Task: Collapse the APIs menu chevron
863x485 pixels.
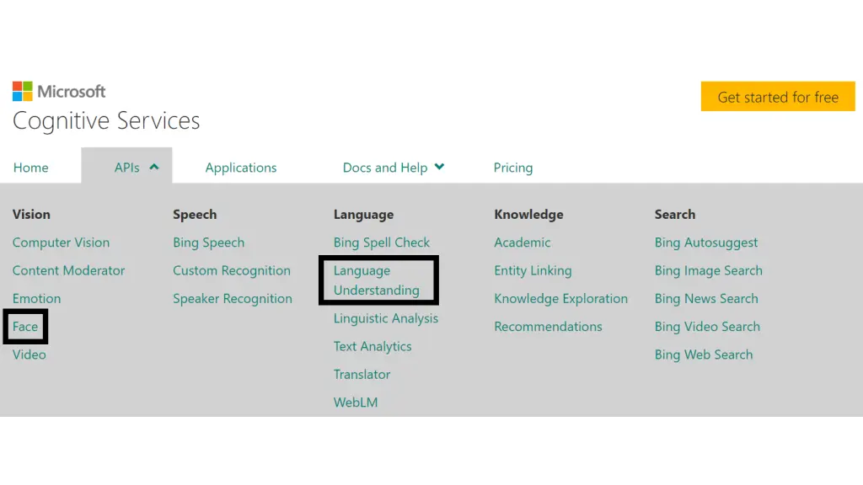Action: point(154,168)
